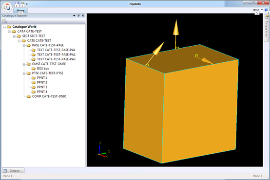
Task: Collapse the PASE CATE-TEST-PASE node
Action: [x=24, y=45]
